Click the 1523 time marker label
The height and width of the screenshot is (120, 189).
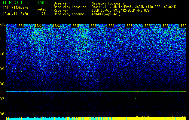tap(56, 26)
